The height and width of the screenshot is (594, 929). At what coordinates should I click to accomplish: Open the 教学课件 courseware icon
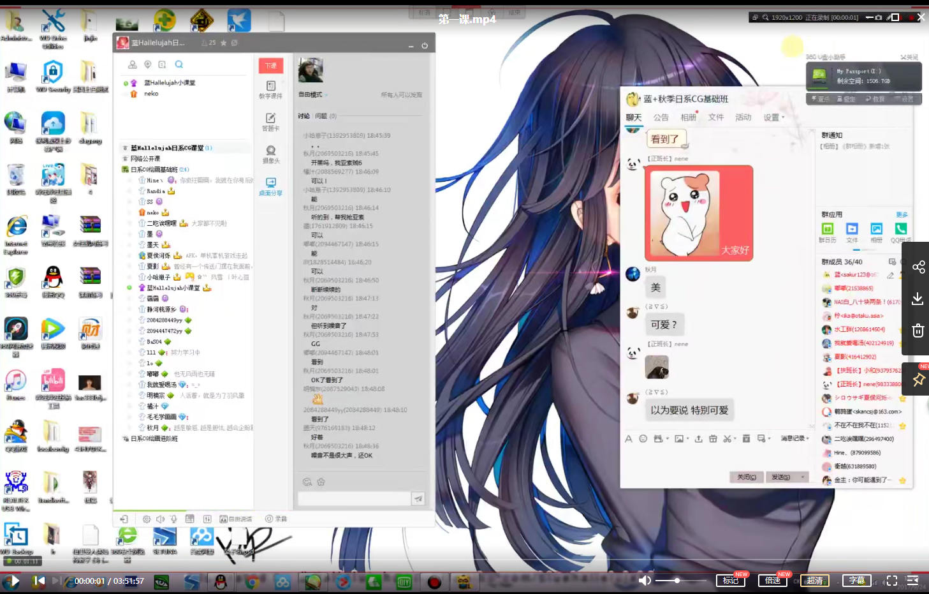[x=270, y=89]
